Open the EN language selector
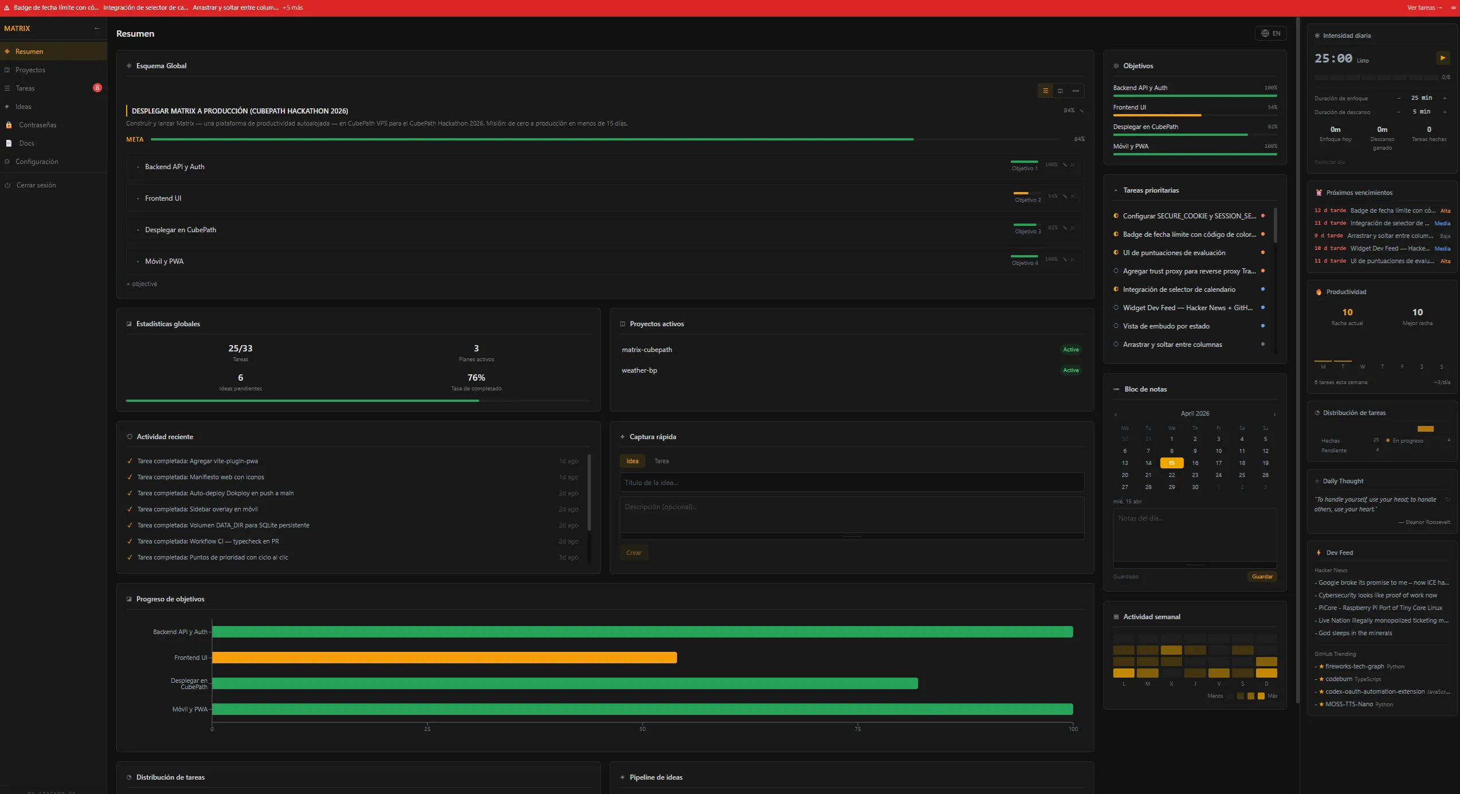This screenshot has width=1460, height=794. tap(1271, 33)
